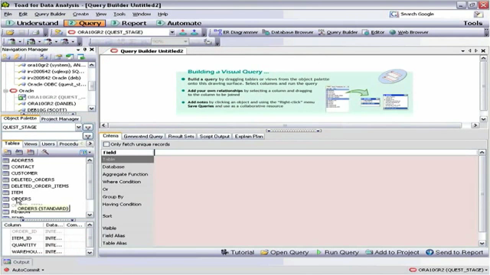The height and width of the screenshot is (275, 490).
Task: Click the first icon in the second toolbar row
Action: tap(12, 41)
